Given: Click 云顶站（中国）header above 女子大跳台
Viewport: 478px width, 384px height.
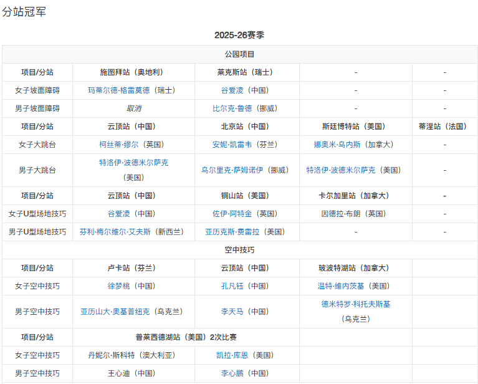Looking at the screenshot, I should pos(133,127).
